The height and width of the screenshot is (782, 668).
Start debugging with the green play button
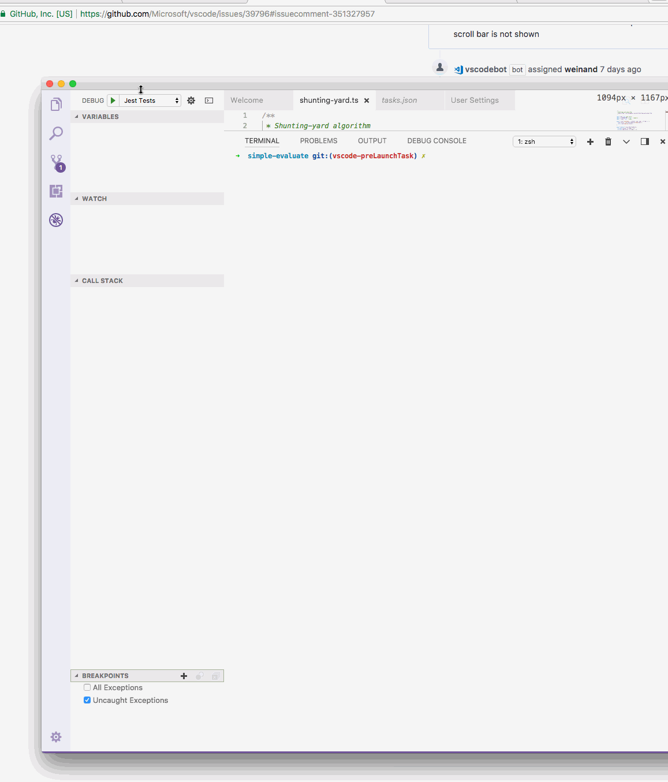(x=113, y=100)
